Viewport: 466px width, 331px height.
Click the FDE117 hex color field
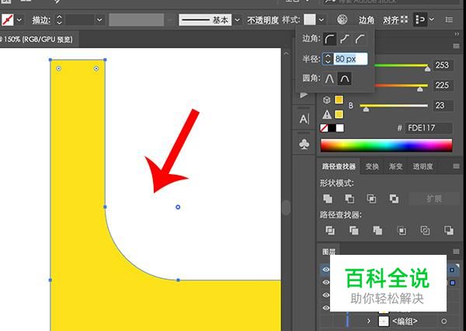pyautogui.click(x=429, y=128)
